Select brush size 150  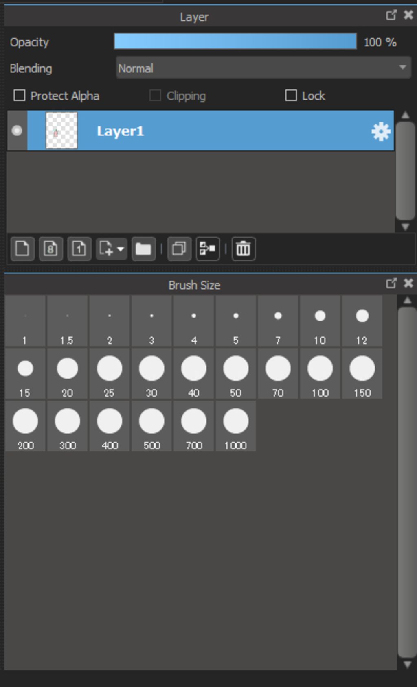coord(362,373)
